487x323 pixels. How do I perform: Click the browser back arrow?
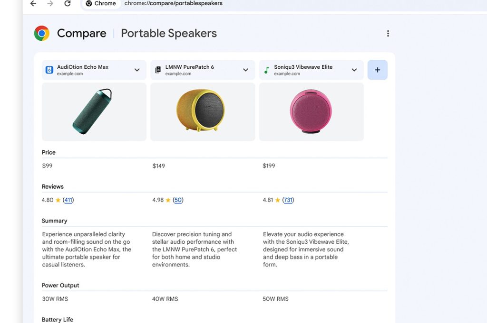point(33,3)
